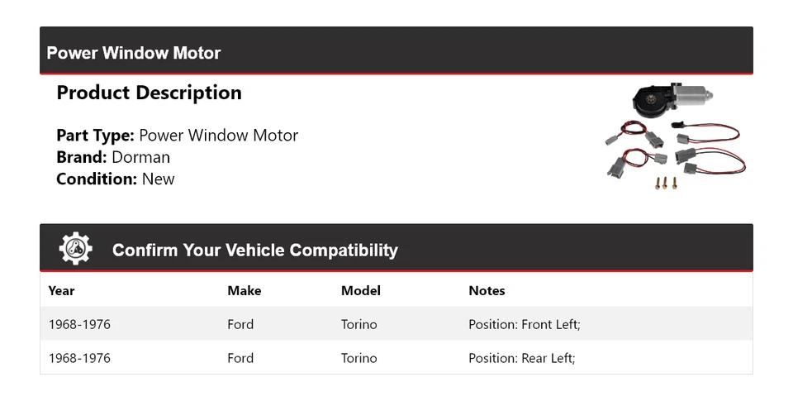This screenshot has height=401, width=793.
Task: Click 1968-1976 in the Rear Left row
Action: [79, 358]
